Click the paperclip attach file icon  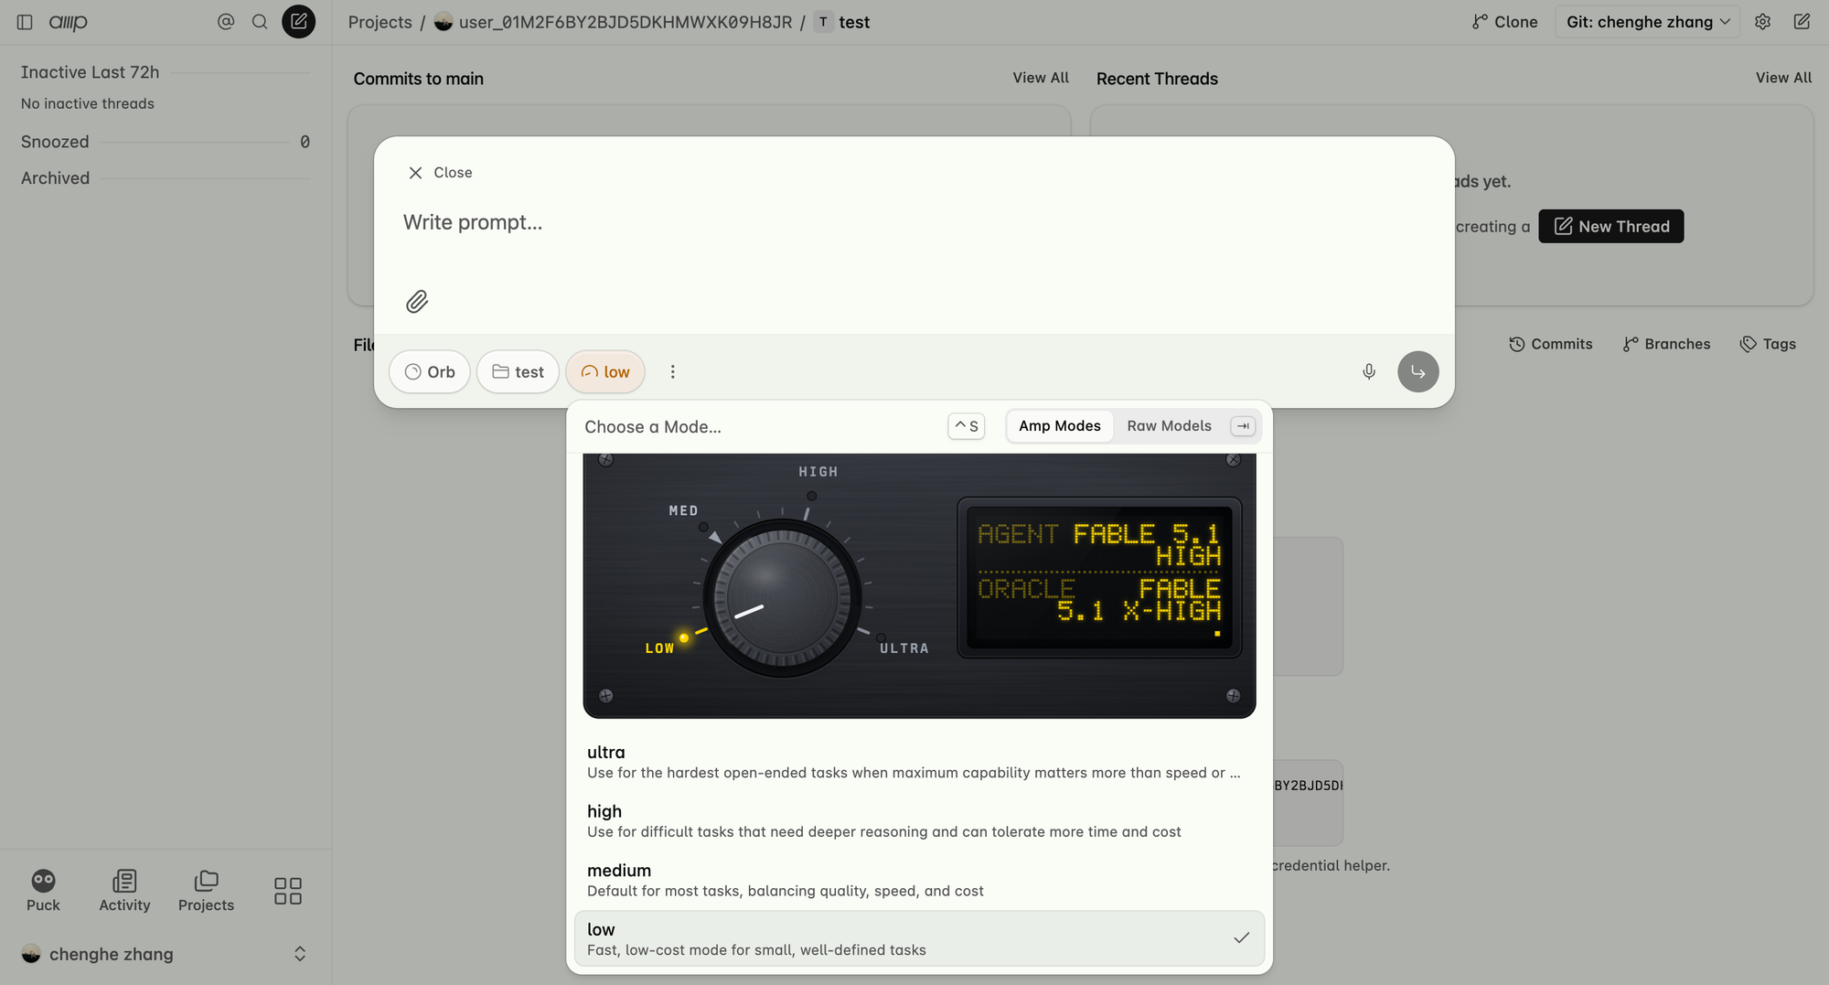(x=417, y=302)
